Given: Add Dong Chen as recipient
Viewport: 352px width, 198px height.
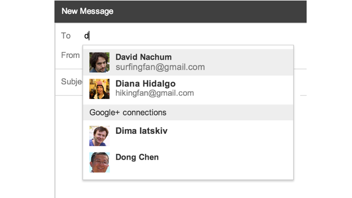Looking at the screenshot, I should [x=137, y=157].
